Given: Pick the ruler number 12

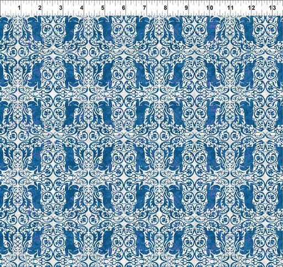Looking at the screenshot, I should click(251, 8).
